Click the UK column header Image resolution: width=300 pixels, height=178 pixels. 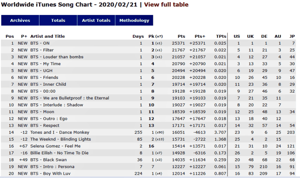pyautogui.click(x=251, y=36)
